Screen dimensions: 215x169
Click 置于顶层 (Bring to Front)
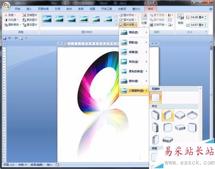[x=158, y=15]
